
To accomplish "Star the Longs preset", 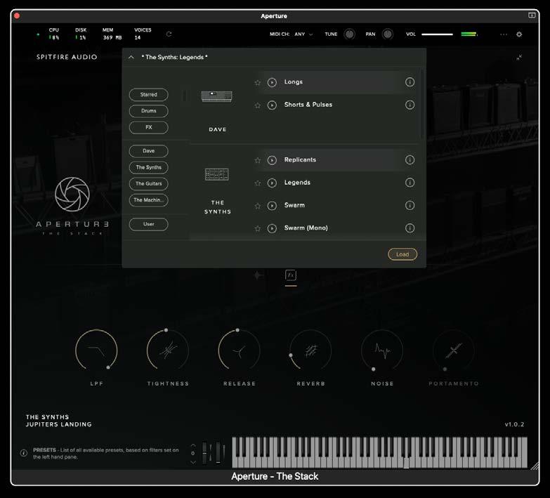I will (x=258, y=82).
